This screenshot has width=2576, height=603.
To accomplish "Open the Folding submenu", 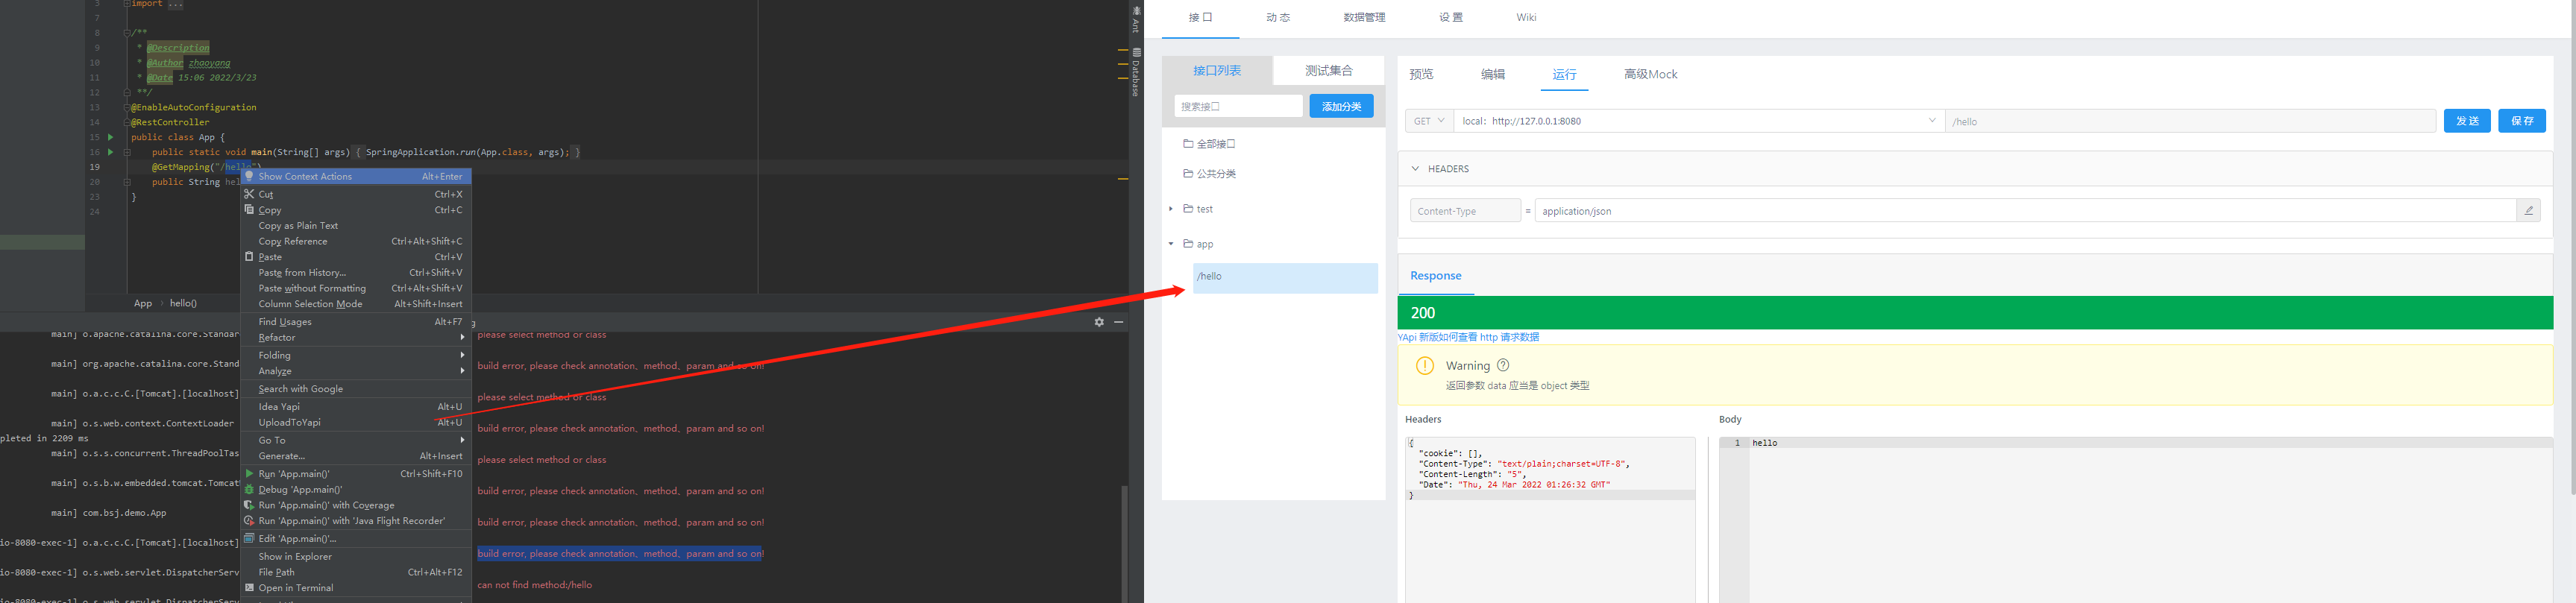I will coord(356,355).
